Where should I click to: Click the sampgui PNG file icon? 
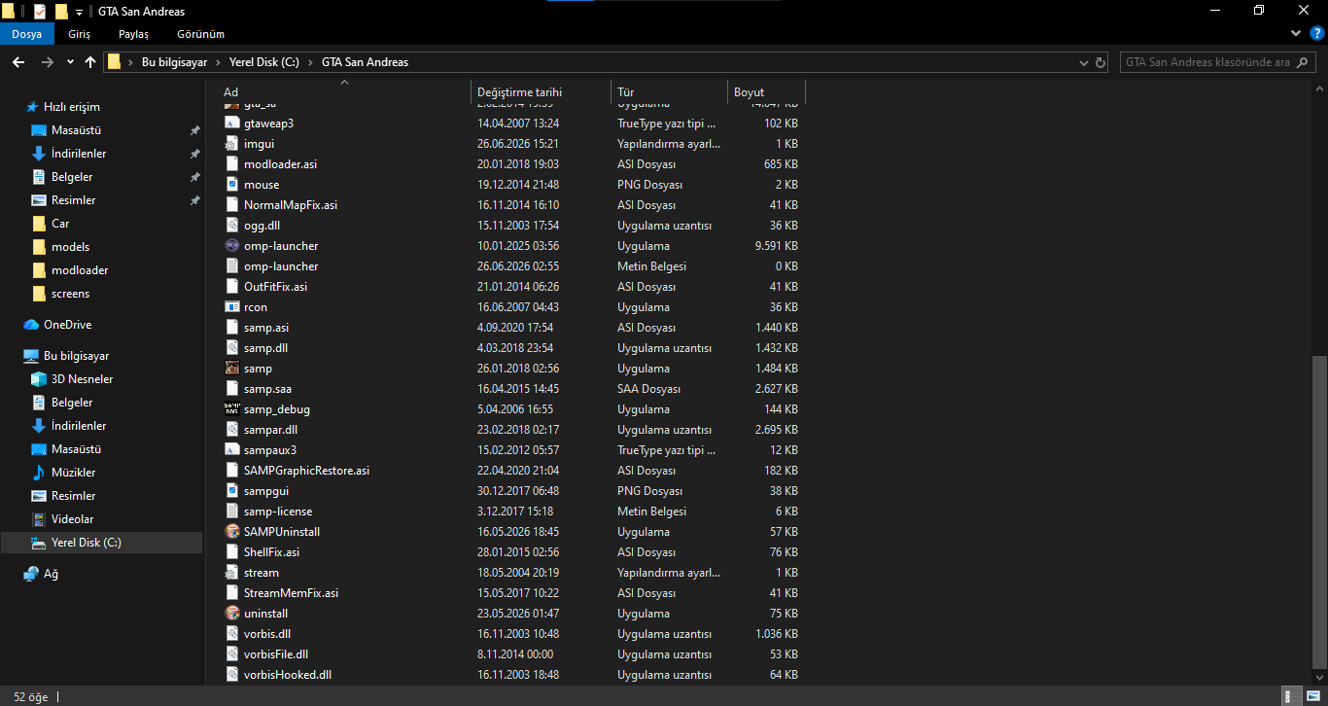(232, 491)
